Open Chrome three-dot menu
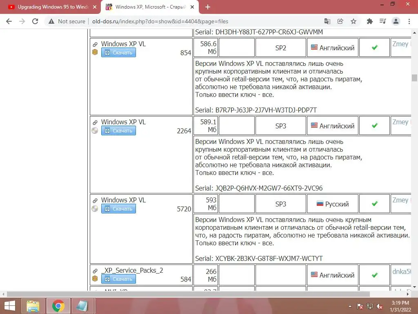This screenshot has height=314, width=418. point(409,21)
